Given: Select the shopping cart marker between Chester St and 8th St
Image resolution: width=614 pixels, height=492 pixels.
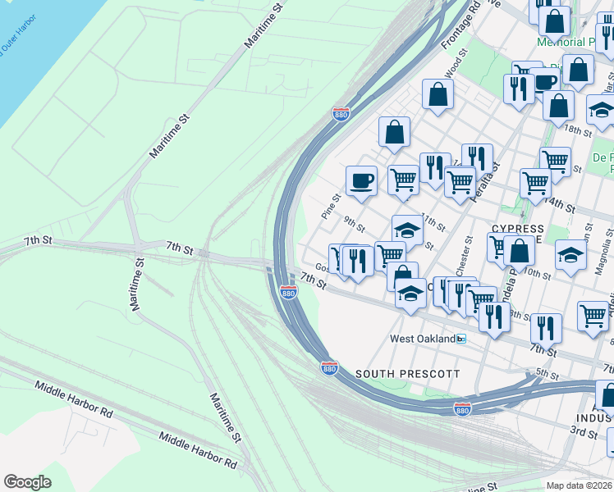Looking at the screenshot, I should 481,303.
